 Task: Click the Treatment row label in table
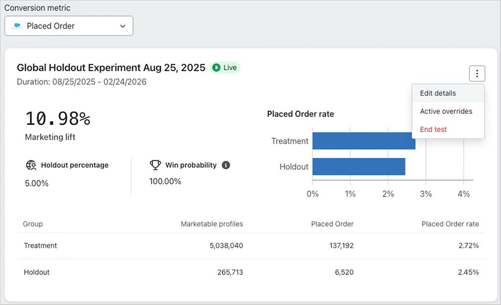click(x=40, y=246)
